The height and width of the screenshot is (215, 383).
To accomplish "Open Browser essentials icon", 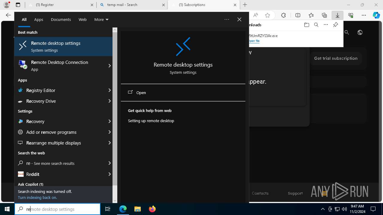I will click(351, 15).
